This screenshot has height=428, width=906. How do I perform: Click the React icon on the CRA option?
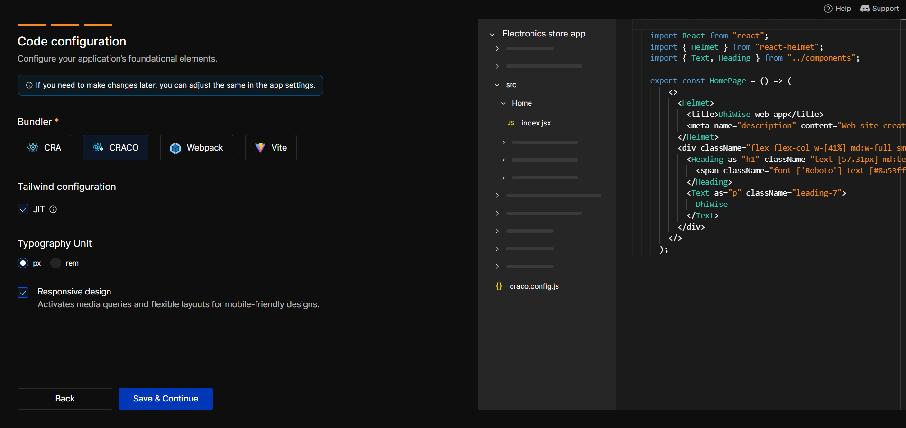33,148
